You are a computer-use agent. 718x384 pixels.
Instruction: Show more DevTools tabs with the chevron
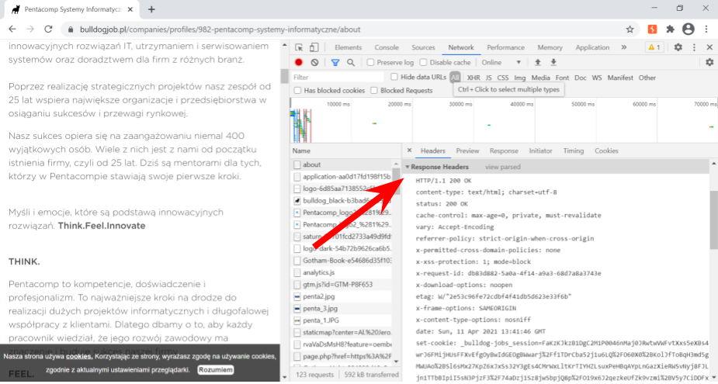(x=623, y=47)
